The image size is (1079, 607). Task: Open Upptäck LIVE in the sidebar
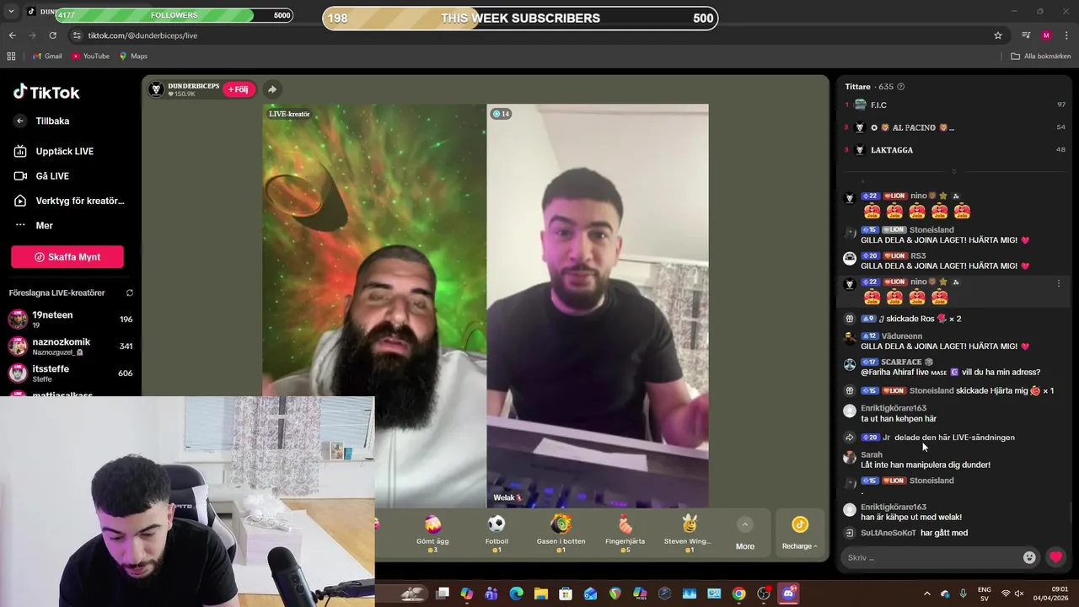pos(54,151)
